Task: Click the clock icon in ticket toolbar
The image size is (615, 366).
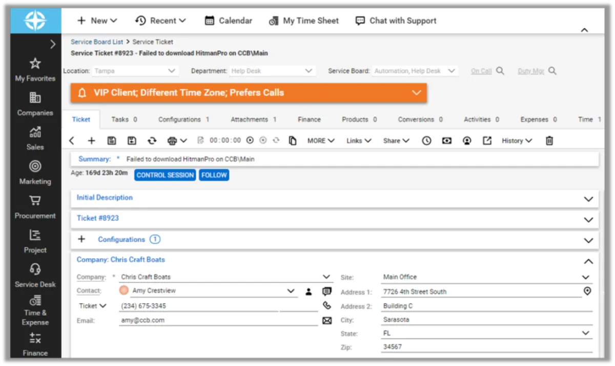Action: (426, 141)
